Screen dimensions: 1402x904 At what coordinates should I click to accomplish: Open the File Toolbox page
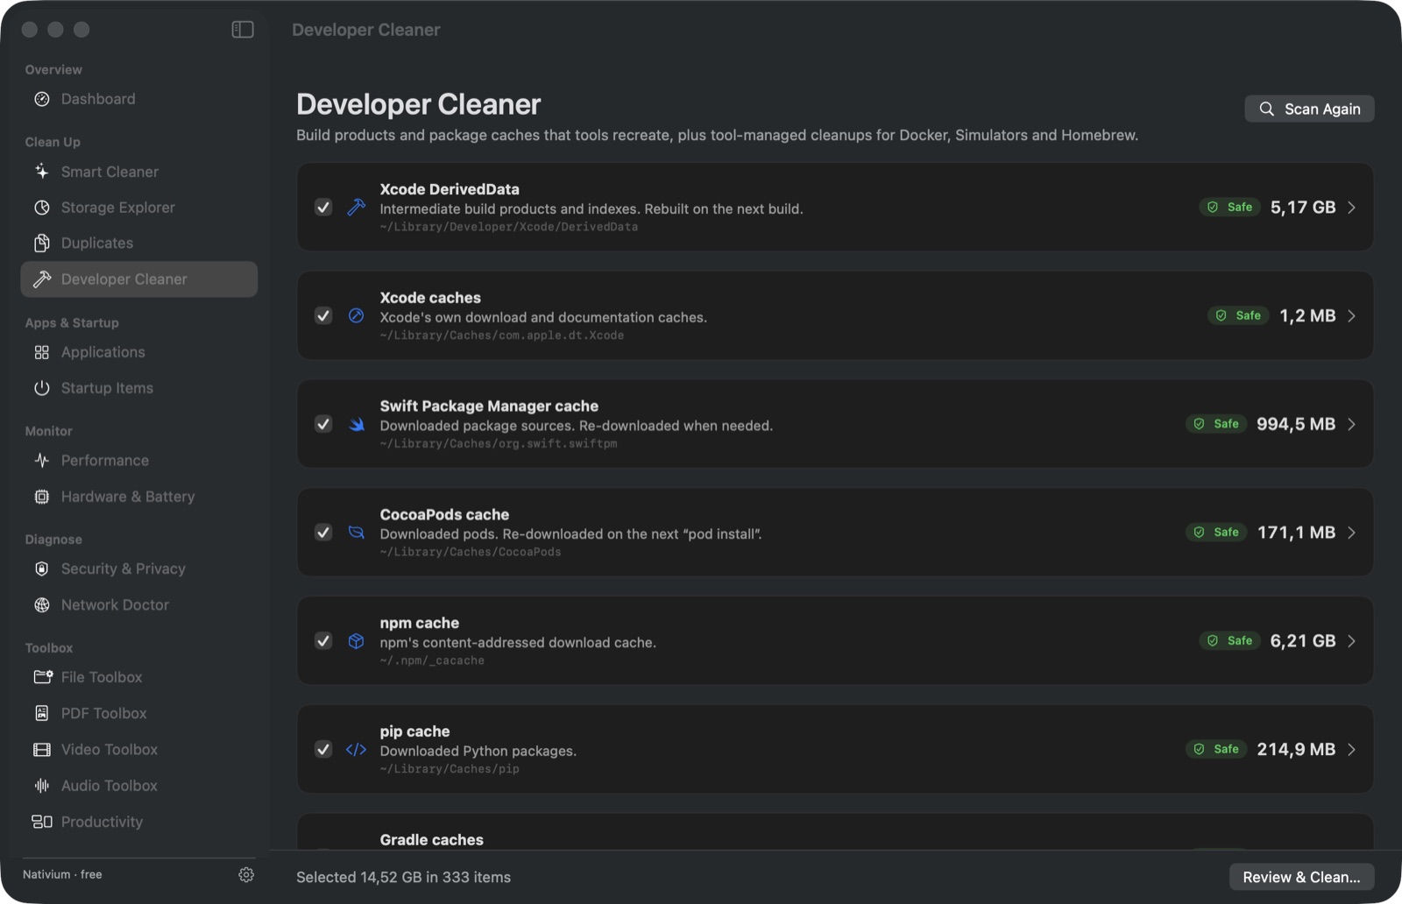139,677
